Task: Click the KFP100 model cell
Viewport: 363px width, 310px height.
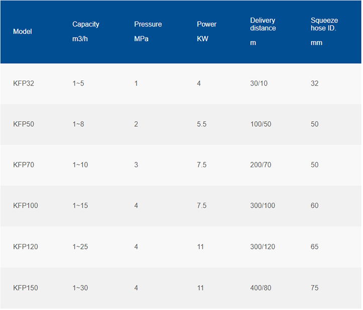Action: pos(26,206)
